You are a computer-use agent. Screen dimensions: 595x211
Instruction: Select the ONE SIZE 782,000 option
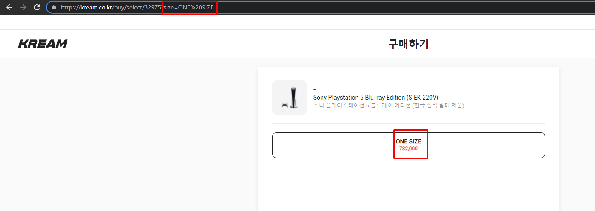408,145
